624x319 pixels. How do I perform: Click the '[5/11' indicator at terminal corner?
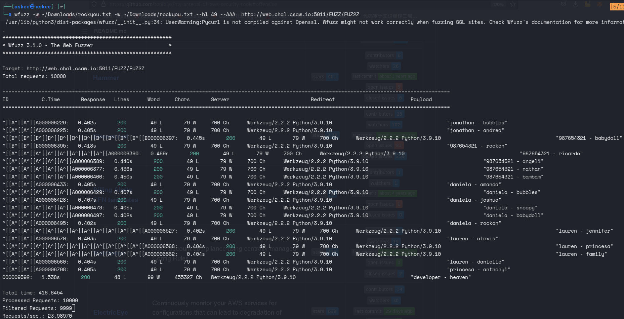click(617, 6)
